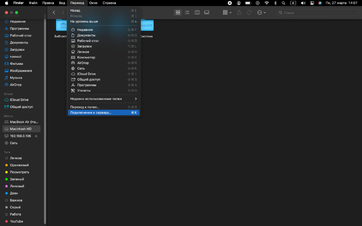
Task: Select 'Общий доступ' in the sidebar
Action: click(x=21, y=107)
